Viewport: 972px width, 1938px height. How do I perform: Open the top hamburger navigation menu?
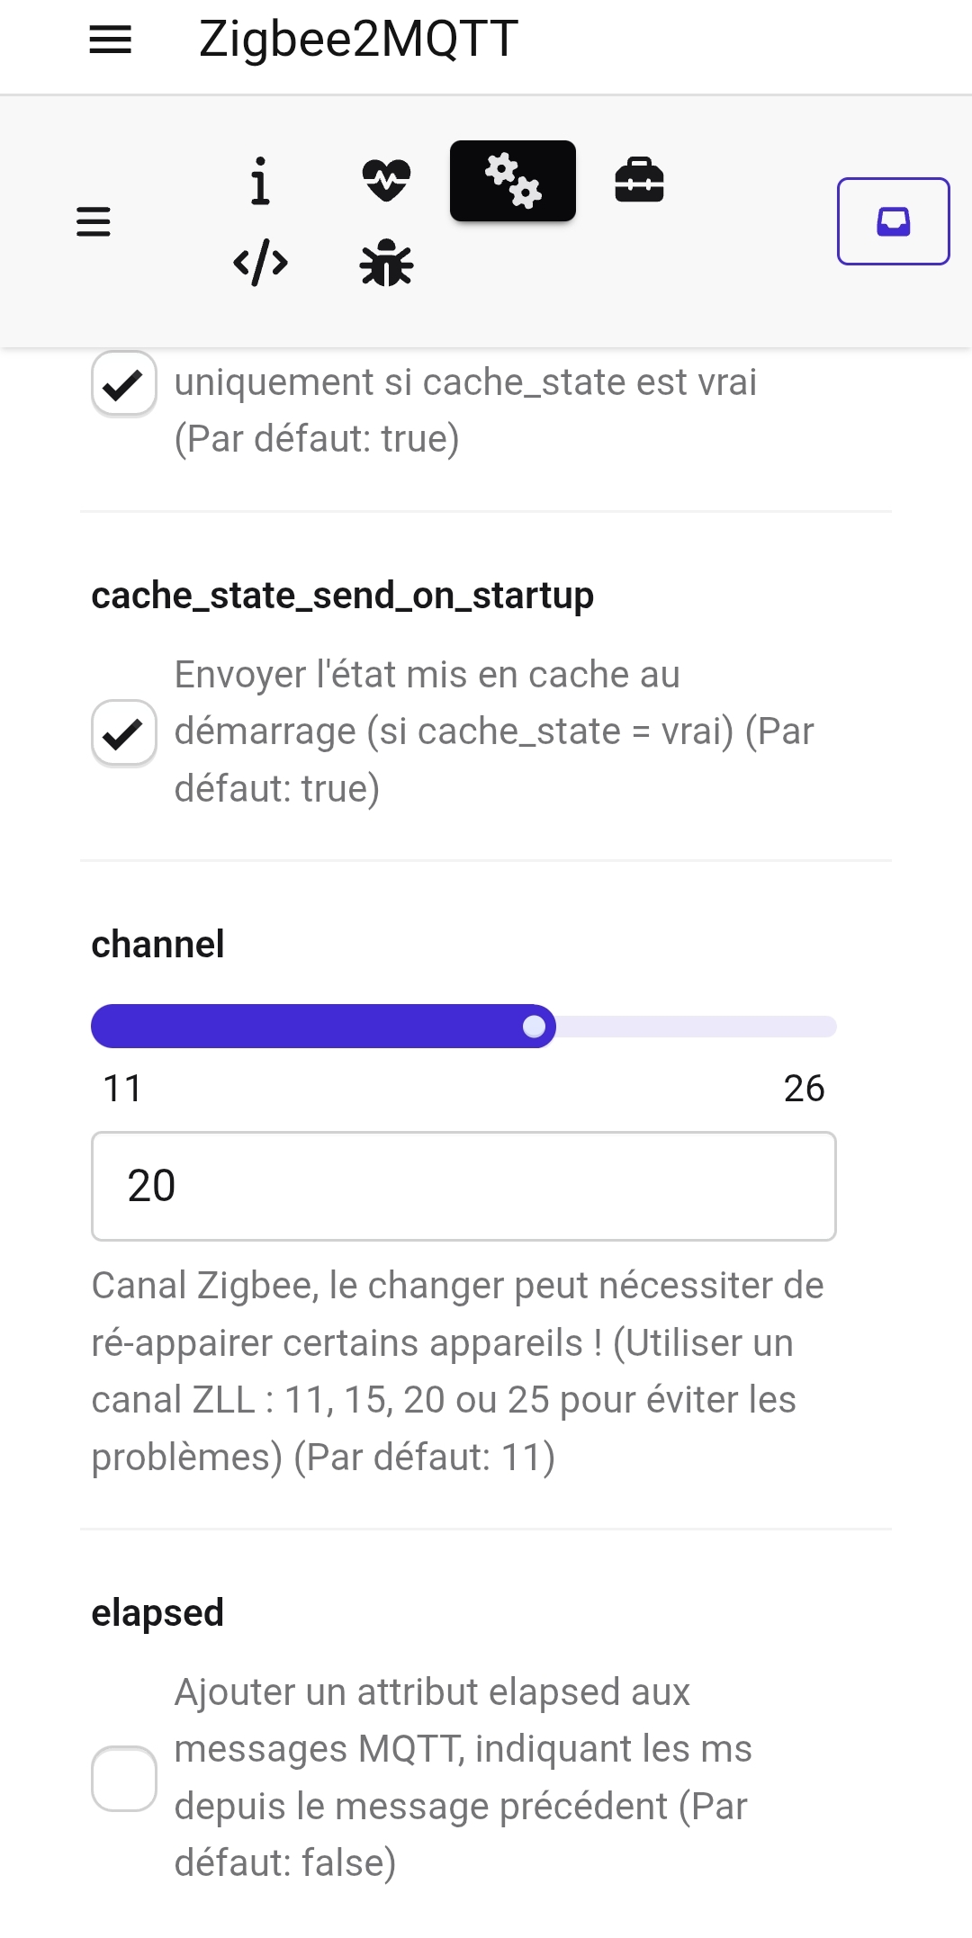(x=110, y=40)
